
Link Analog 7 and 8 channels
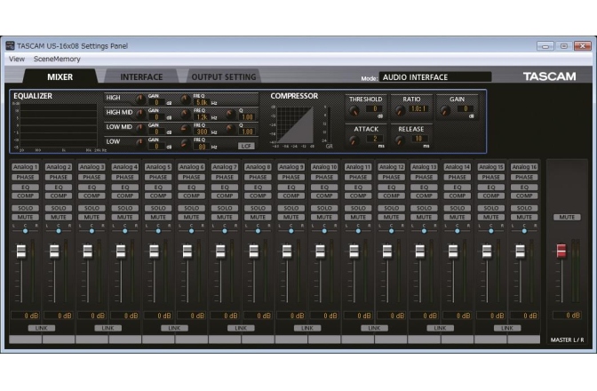coord(241,328)
